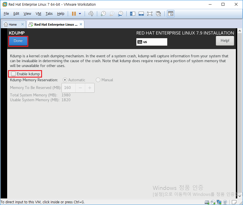243x205 pixels.
Task: Open the snapshot manager wrench-clock icon
Action: coord(120,14)
